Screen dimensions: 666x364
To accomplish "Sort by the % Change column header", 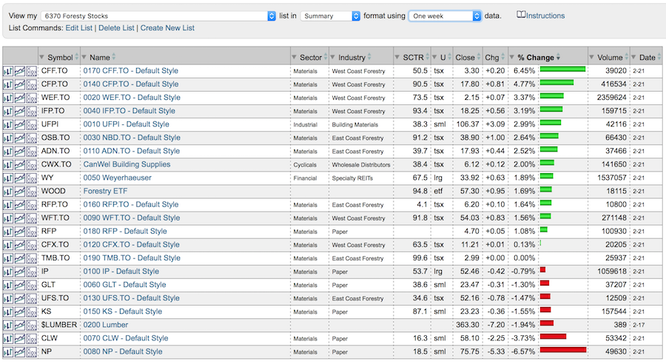I will (x=536, y=57).
